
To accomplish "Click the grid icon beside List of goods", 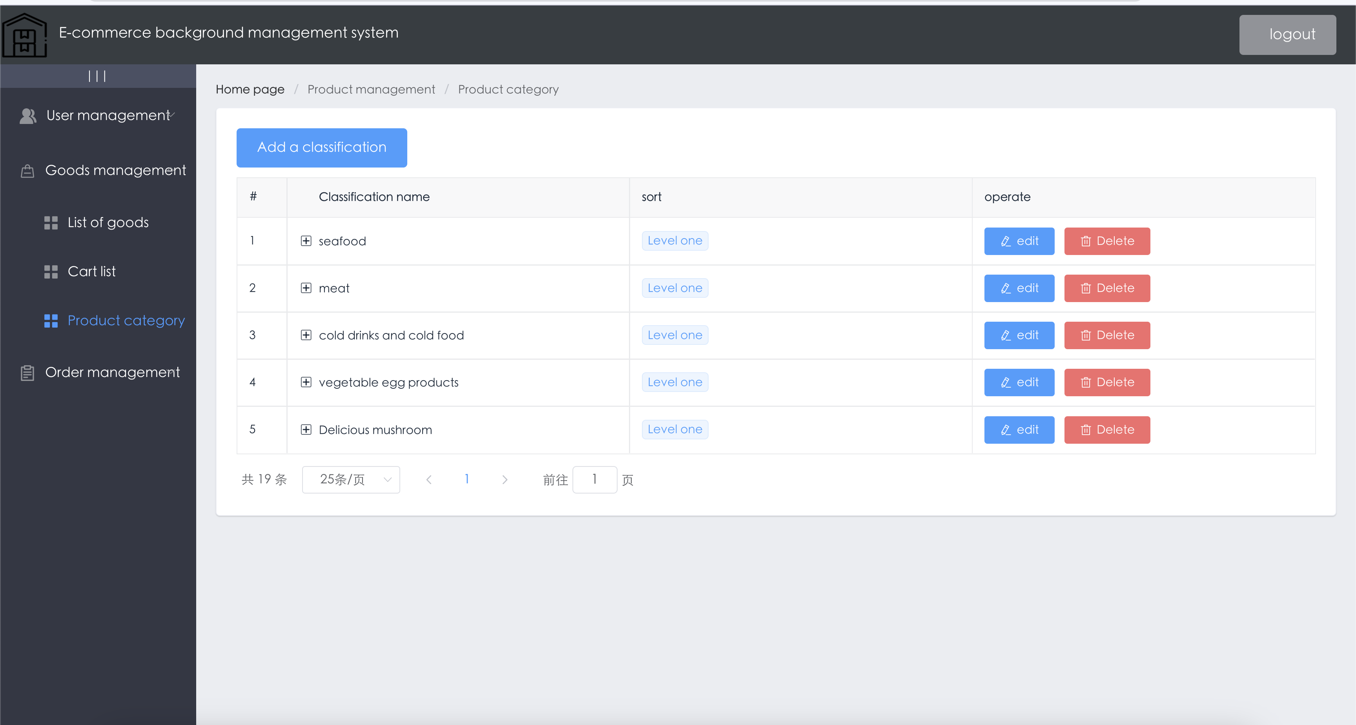I will (51, 223).
